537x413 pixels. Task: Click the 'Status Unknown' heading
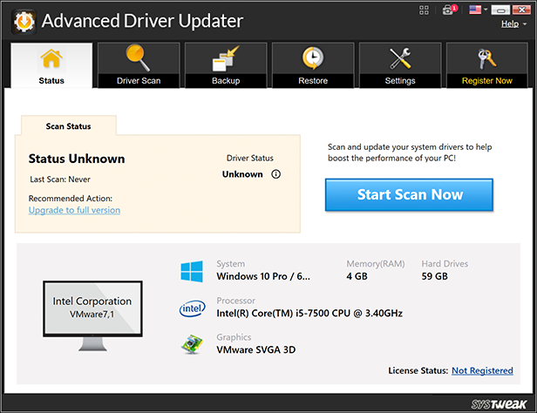77,159
